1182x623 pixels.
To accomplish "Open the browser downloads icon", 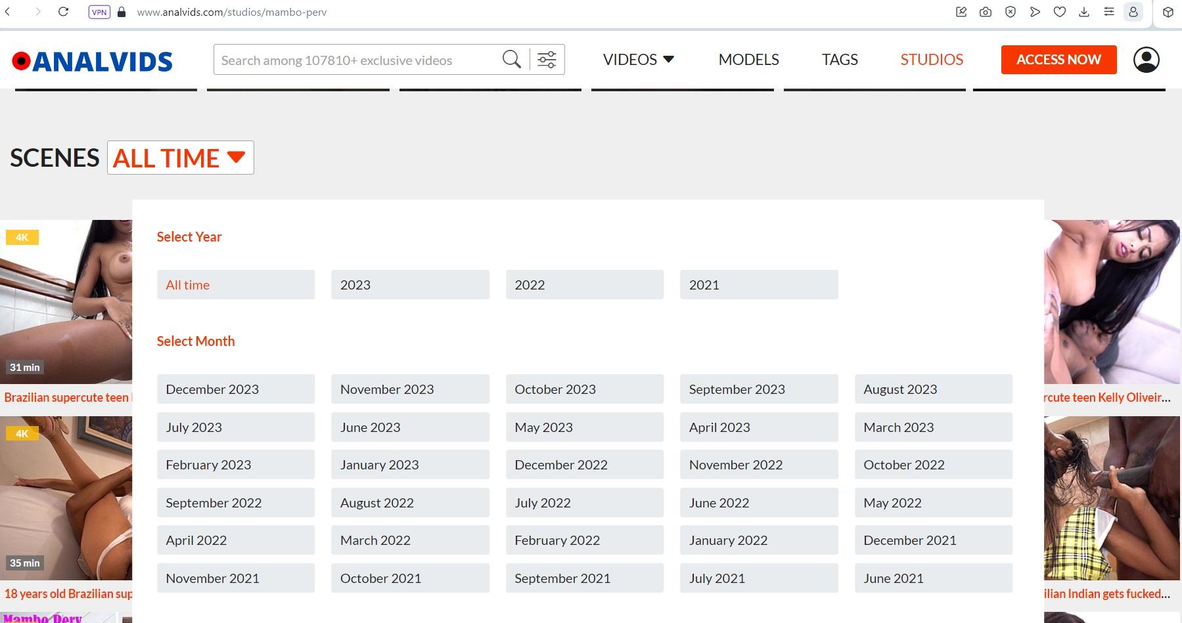I will point(1084,12).
